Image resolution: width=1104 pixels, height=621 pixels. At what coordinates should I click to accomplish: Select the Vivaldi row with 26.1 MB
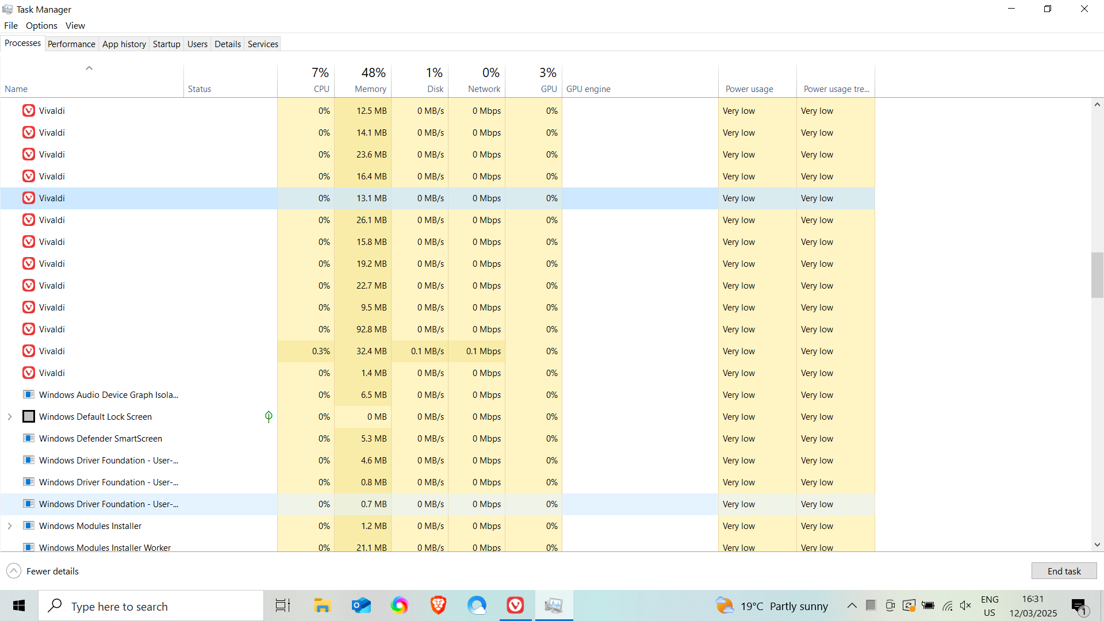pos(438,220)
